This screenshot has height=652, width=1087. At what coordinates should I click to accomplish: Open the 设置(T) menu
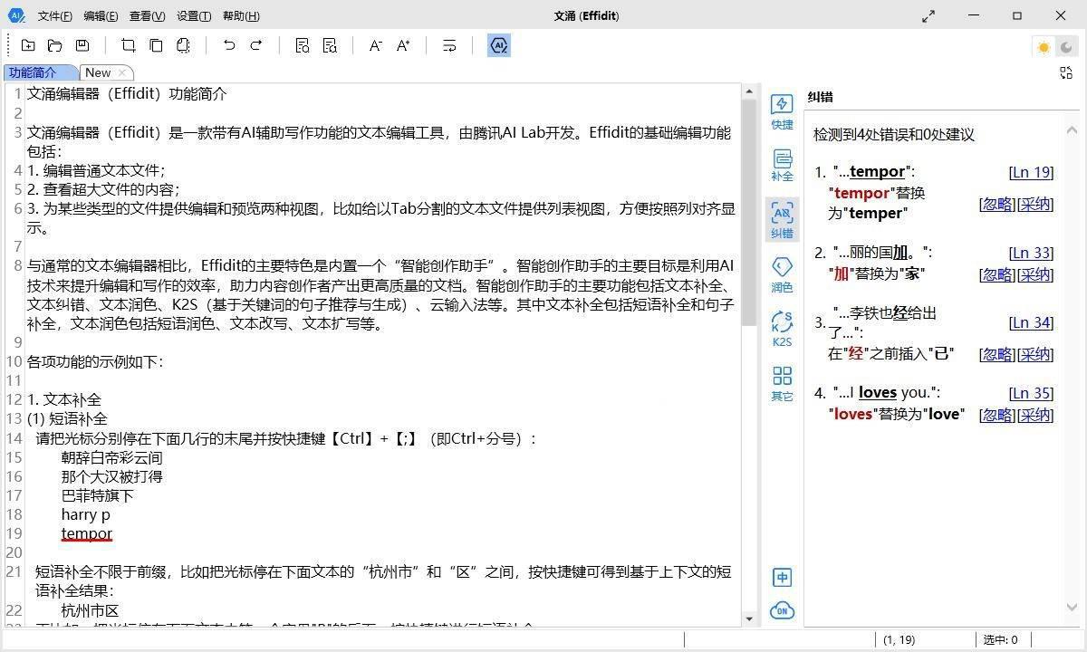194,16
